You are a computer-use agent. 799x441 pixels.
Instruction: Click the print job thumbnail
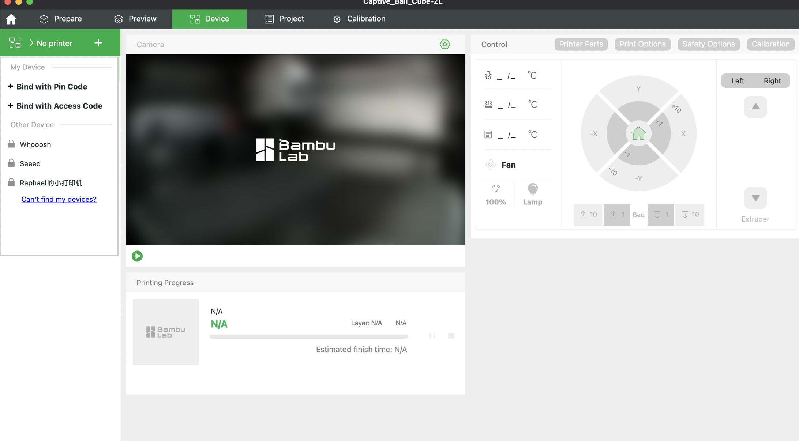(166, 332)
